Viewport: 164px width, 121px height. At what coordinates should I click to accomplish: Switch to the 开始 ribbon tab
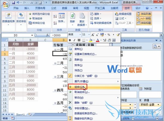click(x=16, y=8)
